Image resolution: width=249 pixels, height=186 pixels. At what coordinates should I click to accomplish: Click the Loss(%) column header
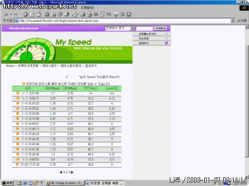point(112,88)
